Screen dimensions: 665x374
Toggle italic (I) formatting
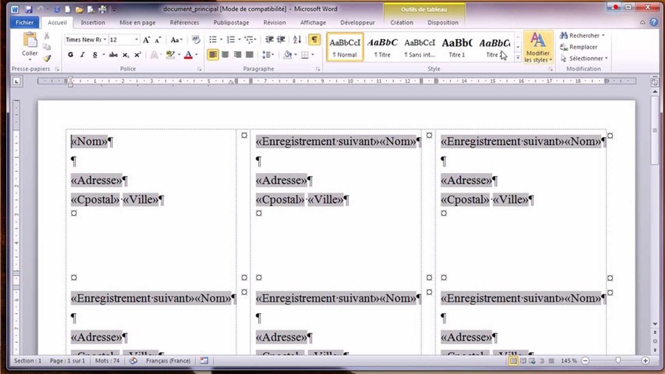pyautogui.click(x=82, y=55)
